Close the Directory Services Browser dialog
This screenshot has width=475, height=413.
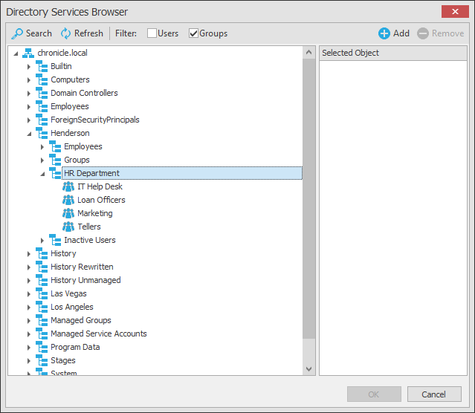coord(455,11)
